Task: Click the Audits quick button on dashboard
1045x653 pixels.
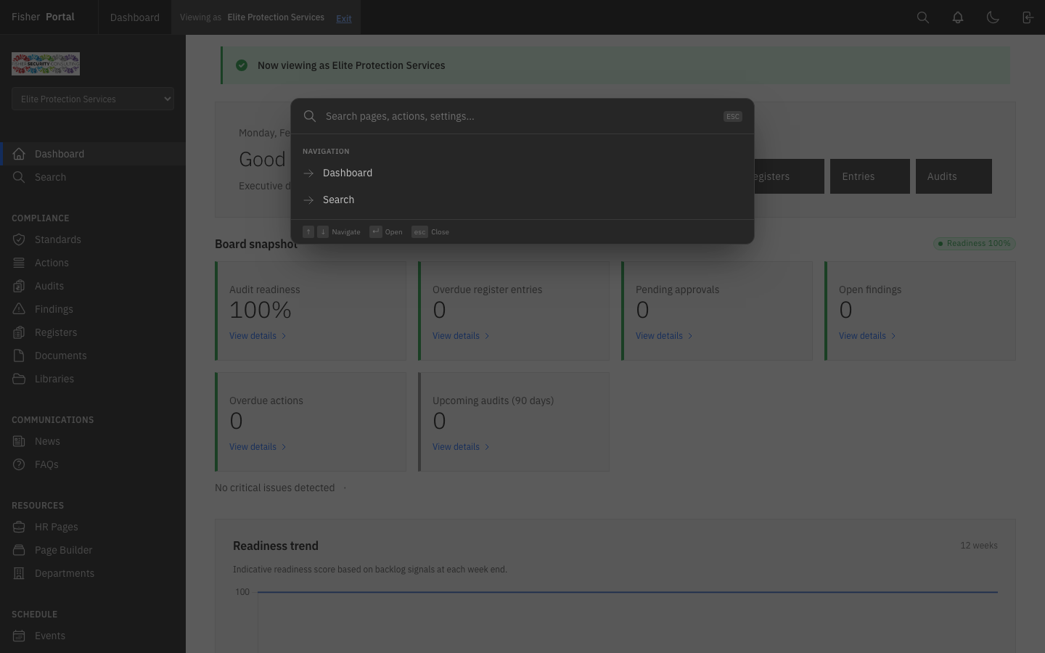Action: point(954,176)
